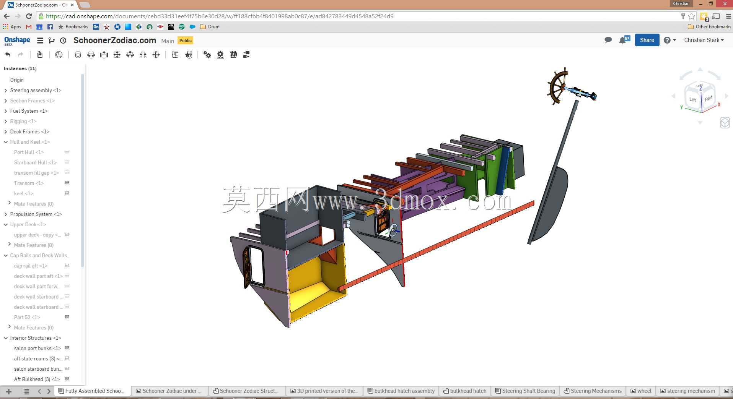Viewport: 733px width, 399px height.
Task: Select the Linear relation tool
Action: pos(246,55)
